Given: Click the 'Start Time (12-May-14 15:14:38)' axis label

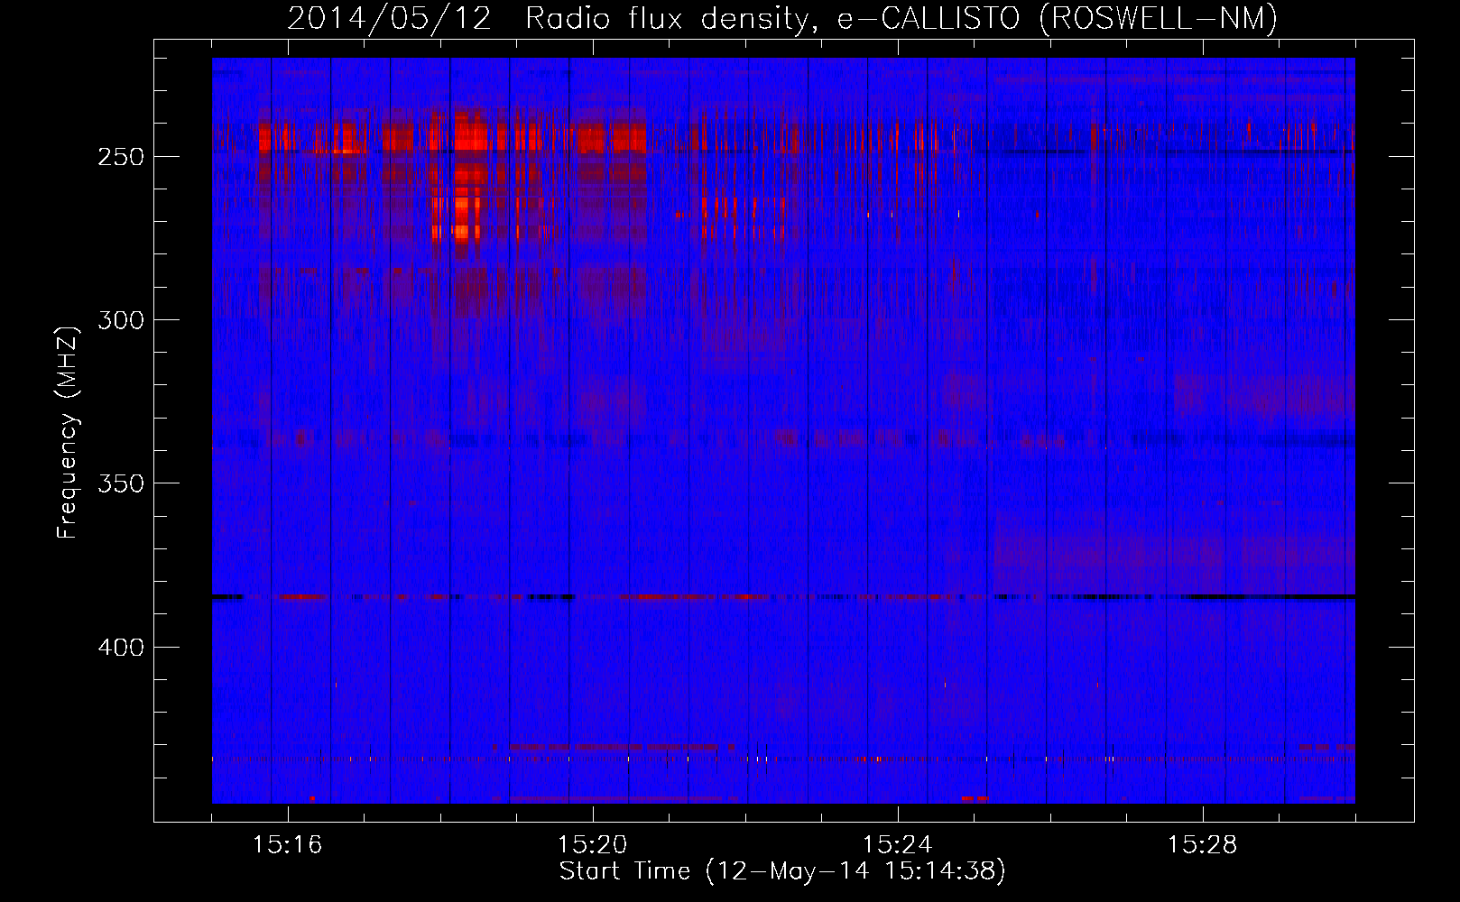Looking at the screenshot, I should (782, 871).
